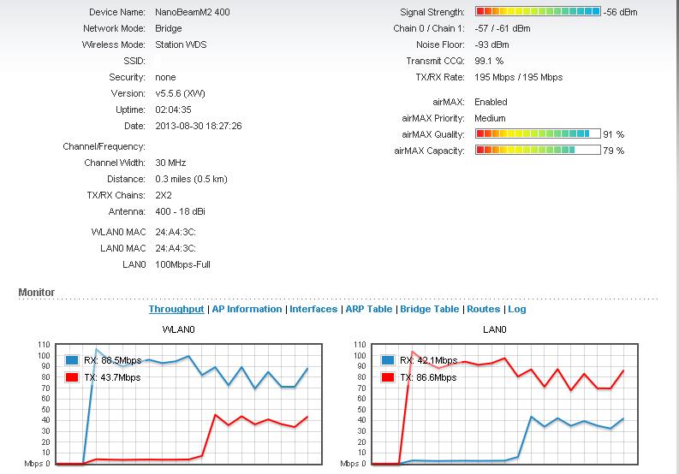Open the Bridge Table link
Image resolution: width=679 pixels, height=474 pixels.
430,309
